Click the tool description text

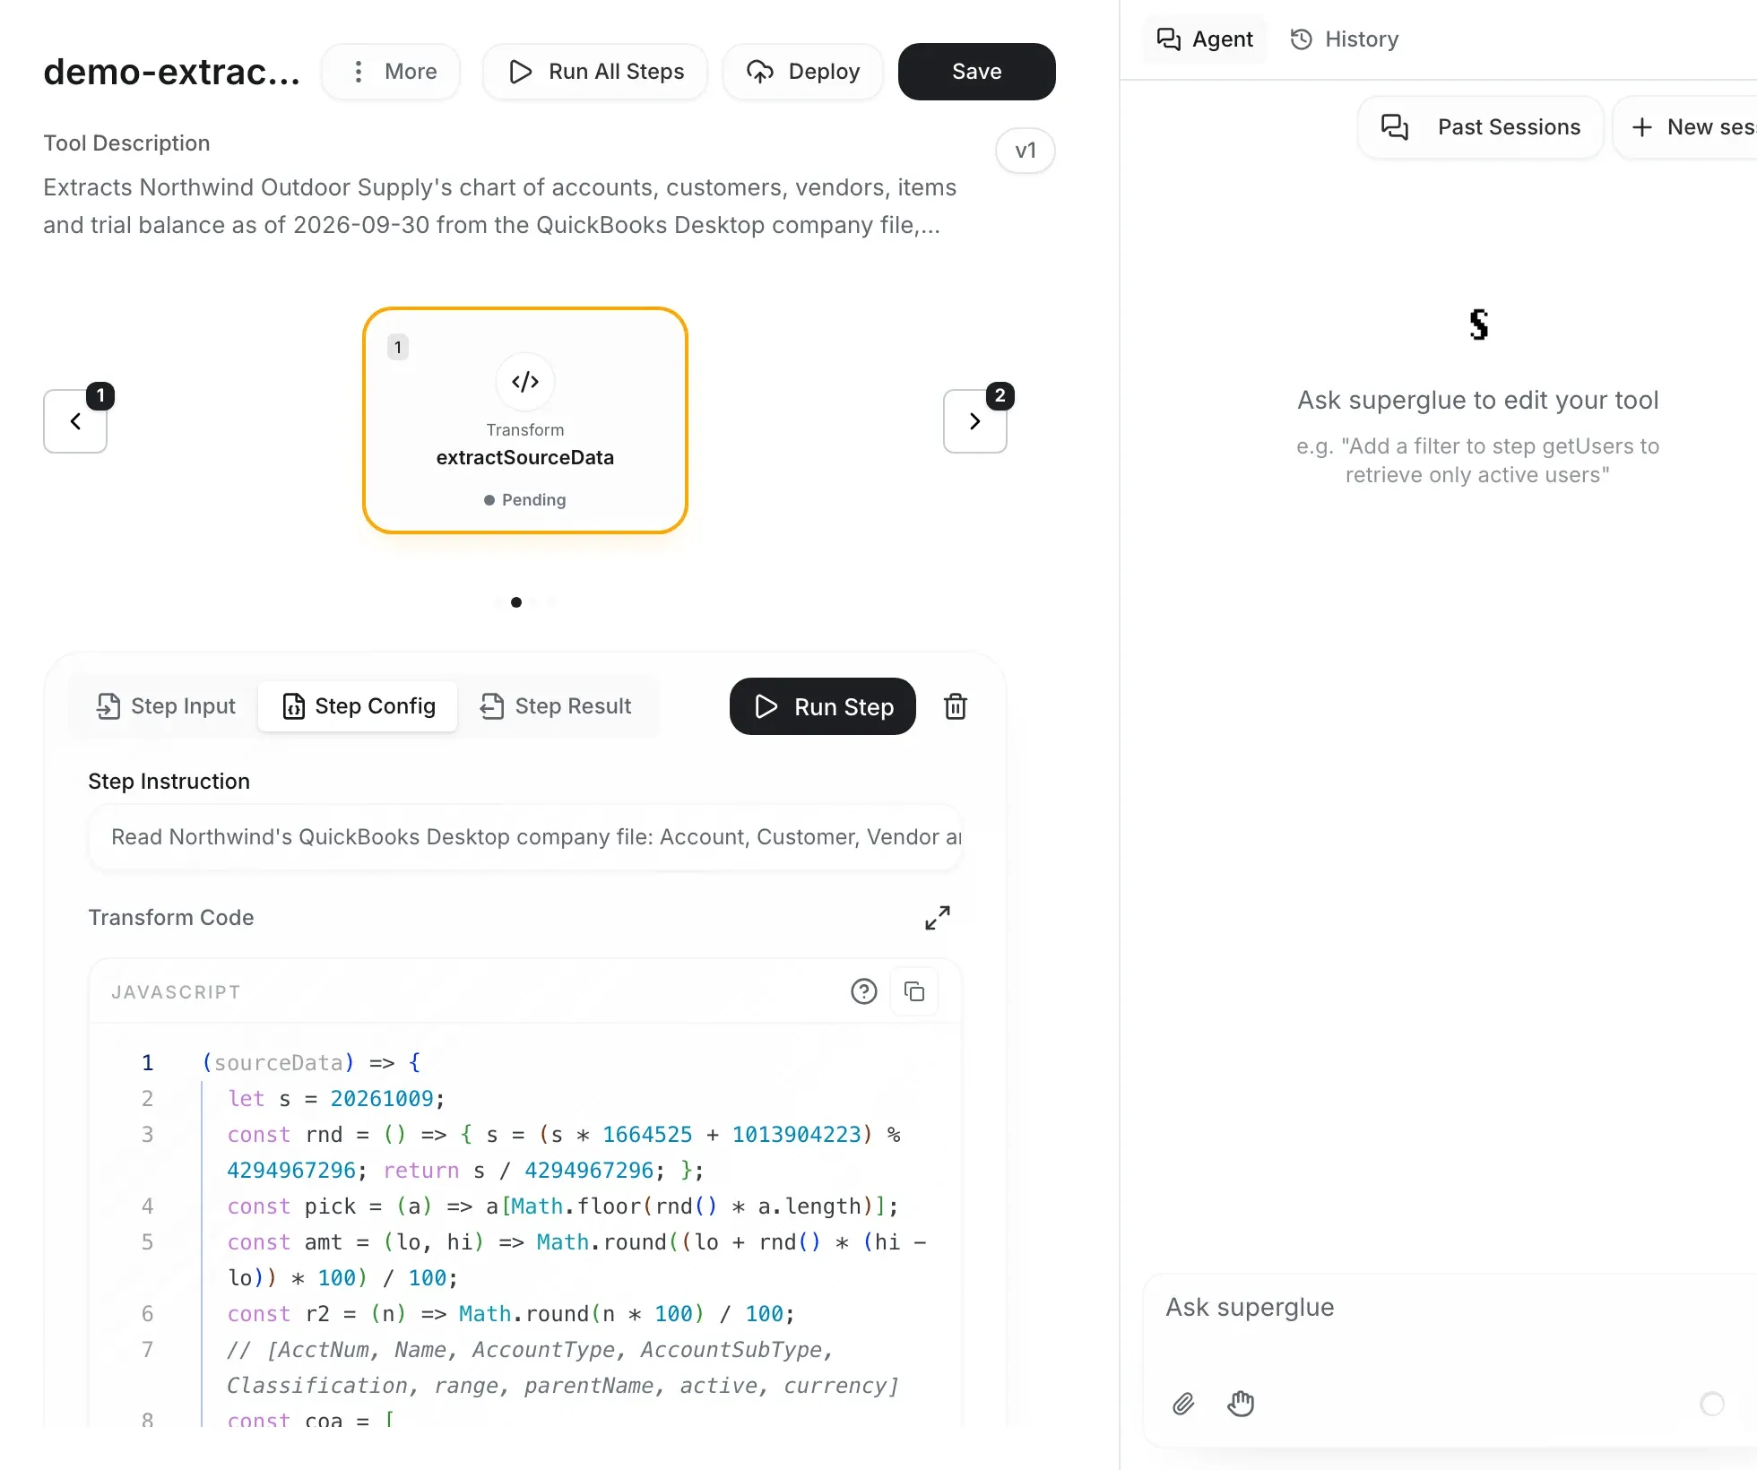click(x=500, y=206)
